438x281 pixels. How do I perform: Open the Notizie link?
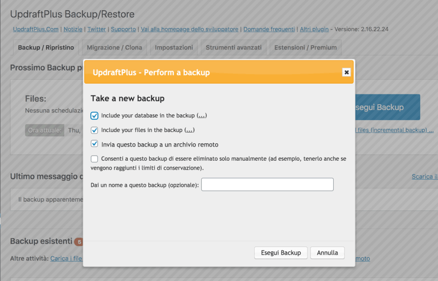click(x=73, y=29)
